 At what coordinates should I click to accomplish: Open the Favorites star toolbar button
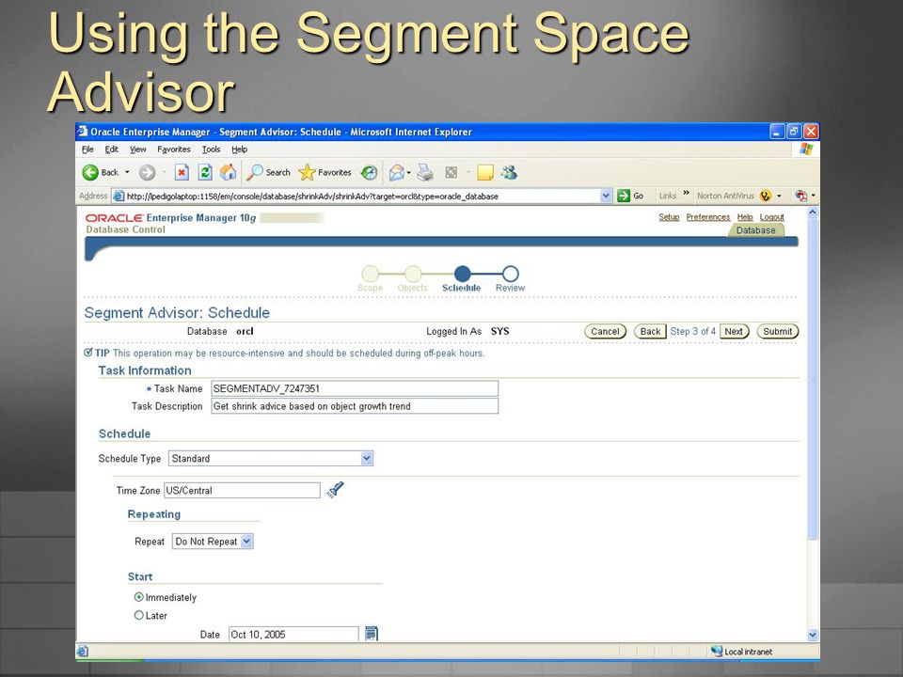pyautogui.click(x=325, y=172)
